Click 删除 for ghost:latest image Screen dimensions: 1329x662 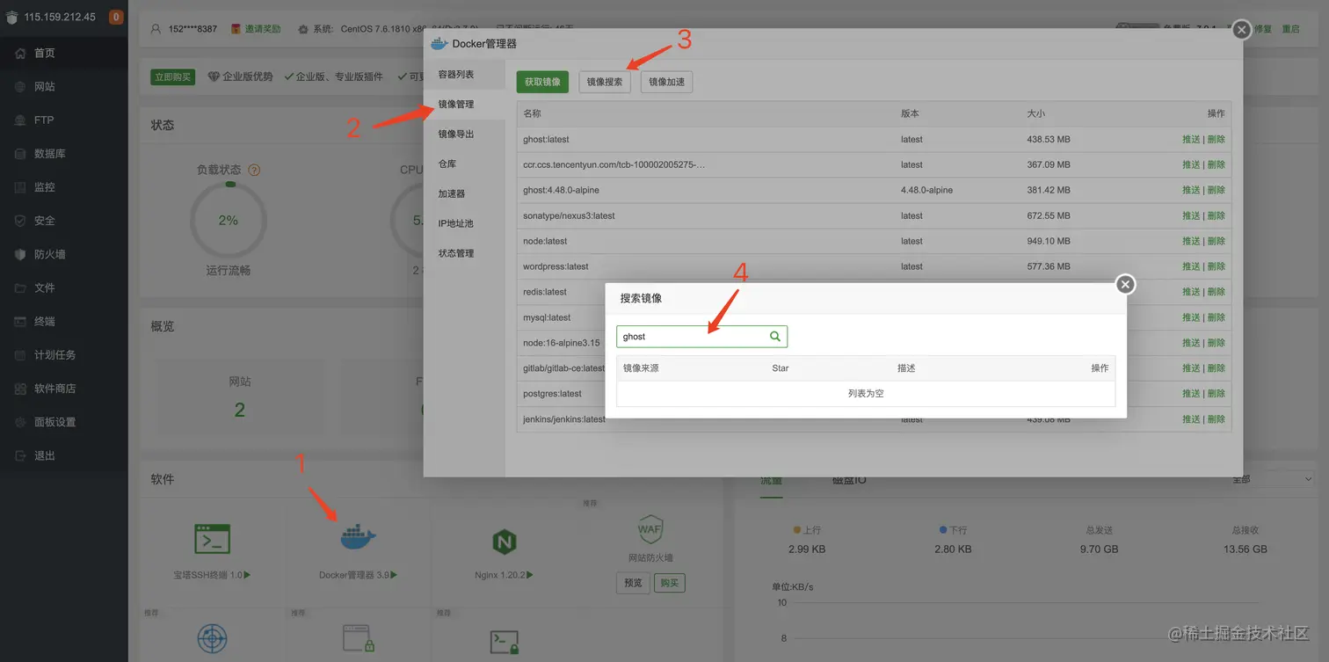tap(1216, 139)
